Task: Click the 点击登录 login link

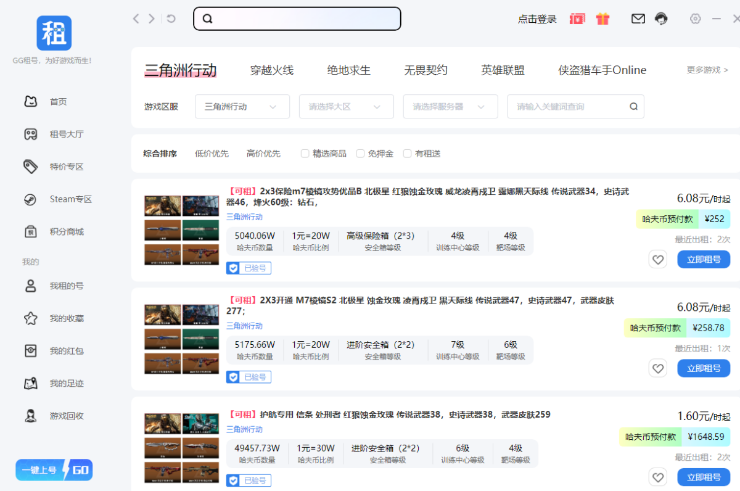Action: 537,19
